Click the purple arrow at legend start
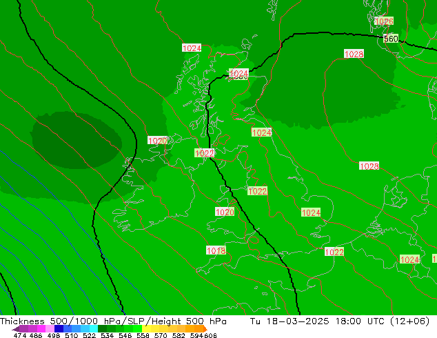The height and width of the screenshot is (338, 437). 15,329
